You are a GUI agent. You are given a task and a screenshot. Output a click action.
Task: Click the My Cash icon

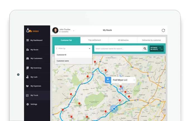click(x=28, y=77)
